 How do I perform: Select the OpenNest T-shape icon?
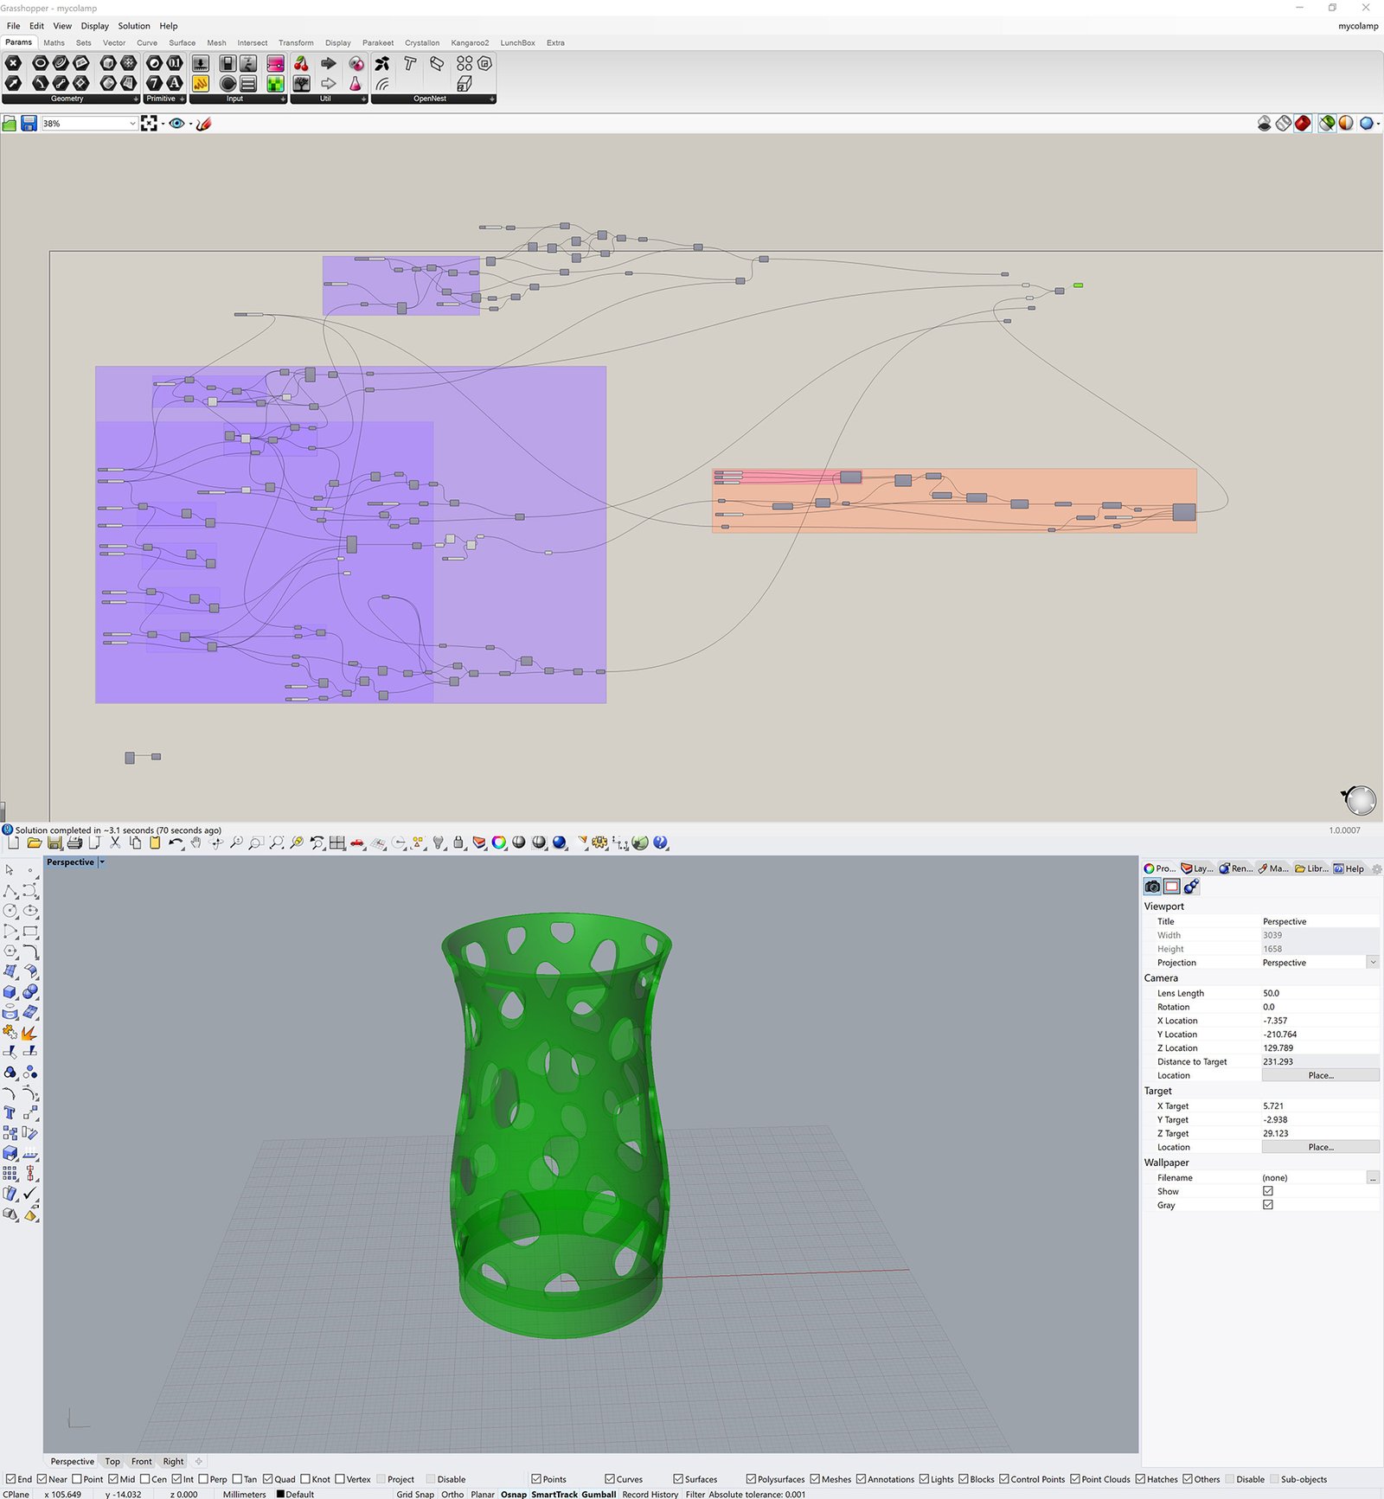click(410, 63)
